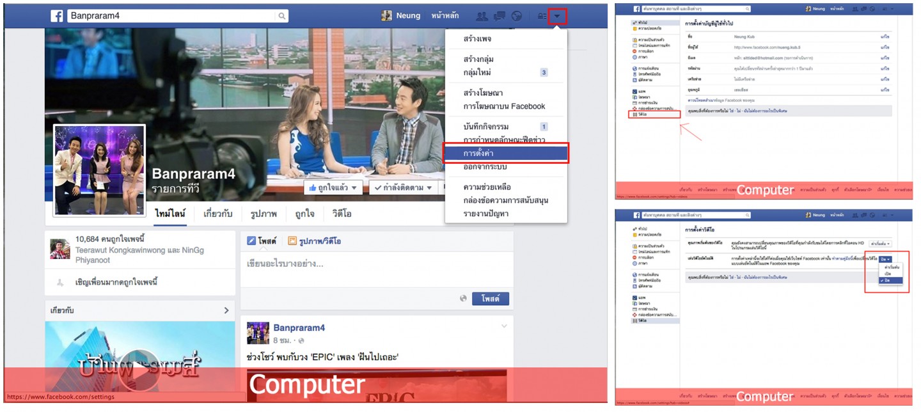The image size is (921, 412).
Task: Open the Messages icon in top bar
Action: pos(500,14)
